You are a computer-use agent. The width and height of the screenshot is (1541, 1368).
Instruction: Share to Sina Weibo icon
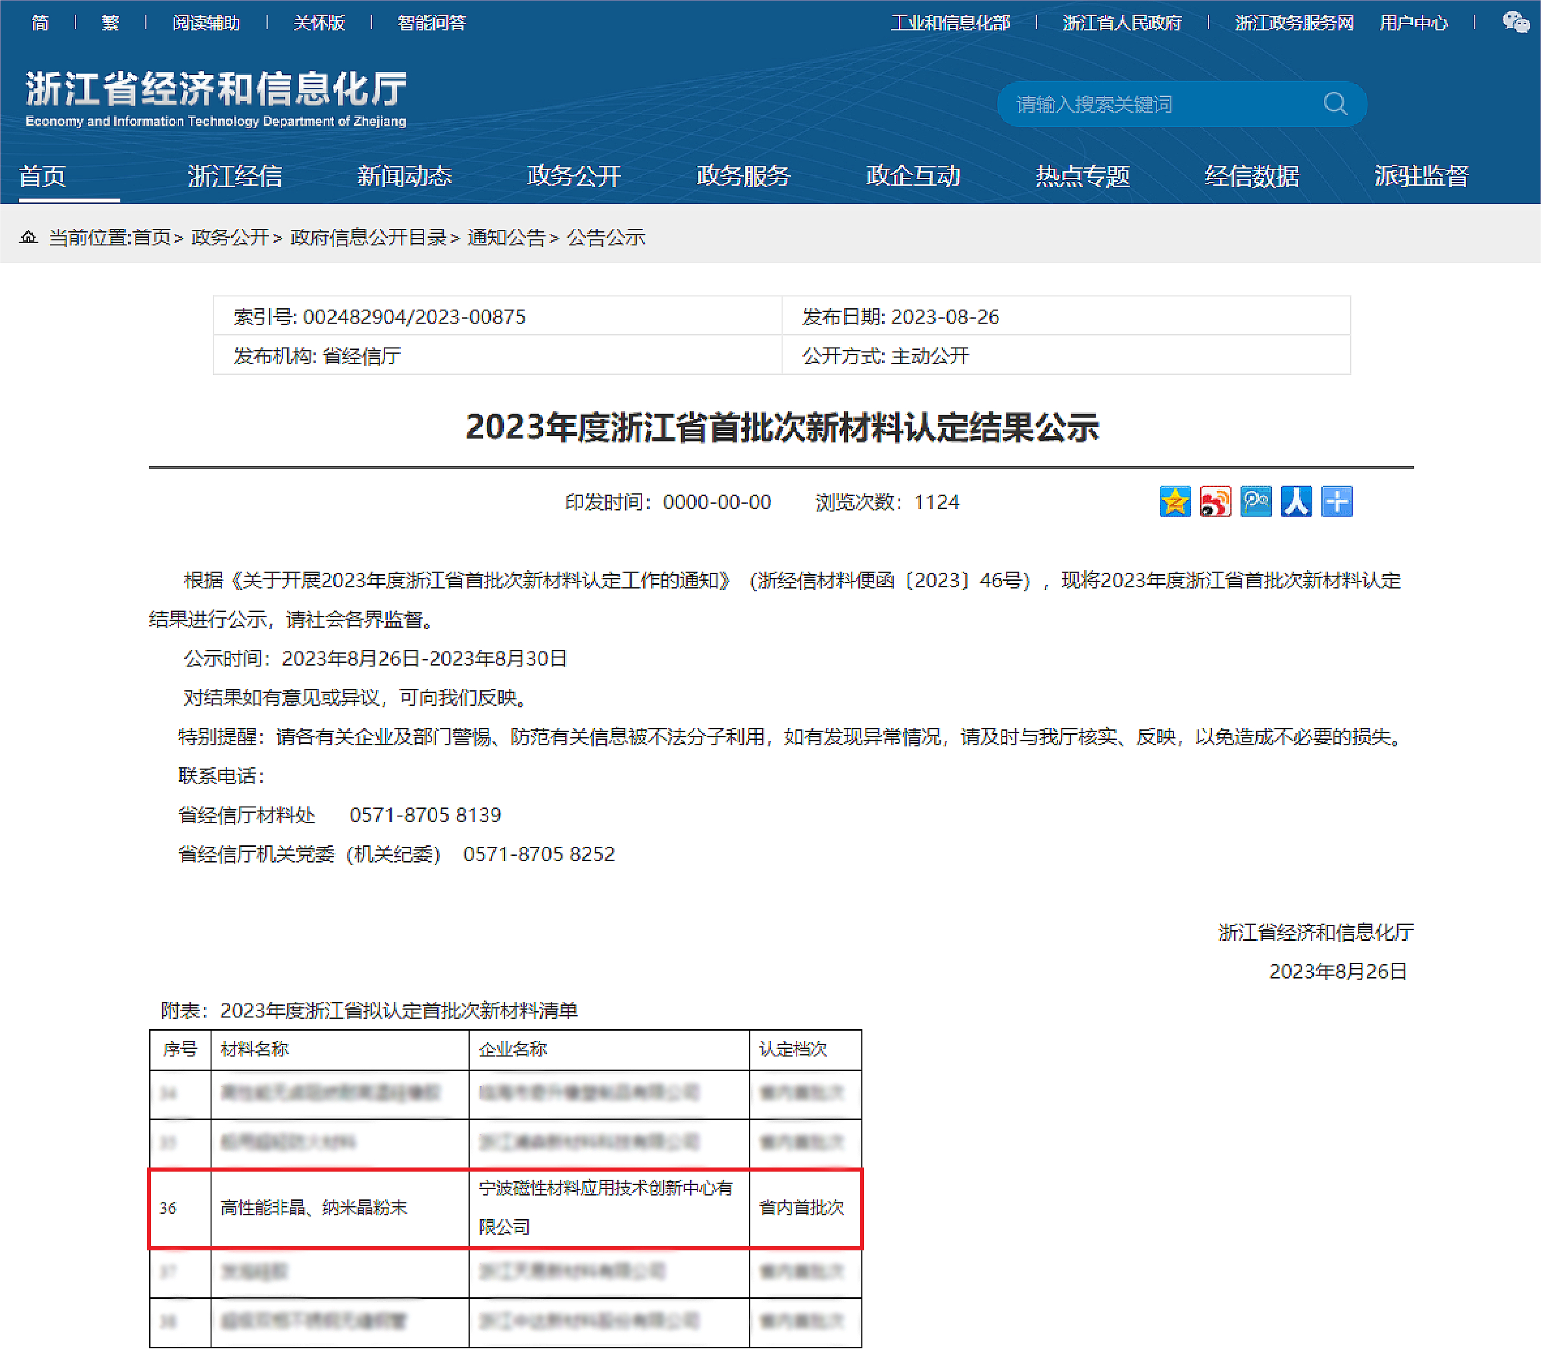coord(1215,501)
